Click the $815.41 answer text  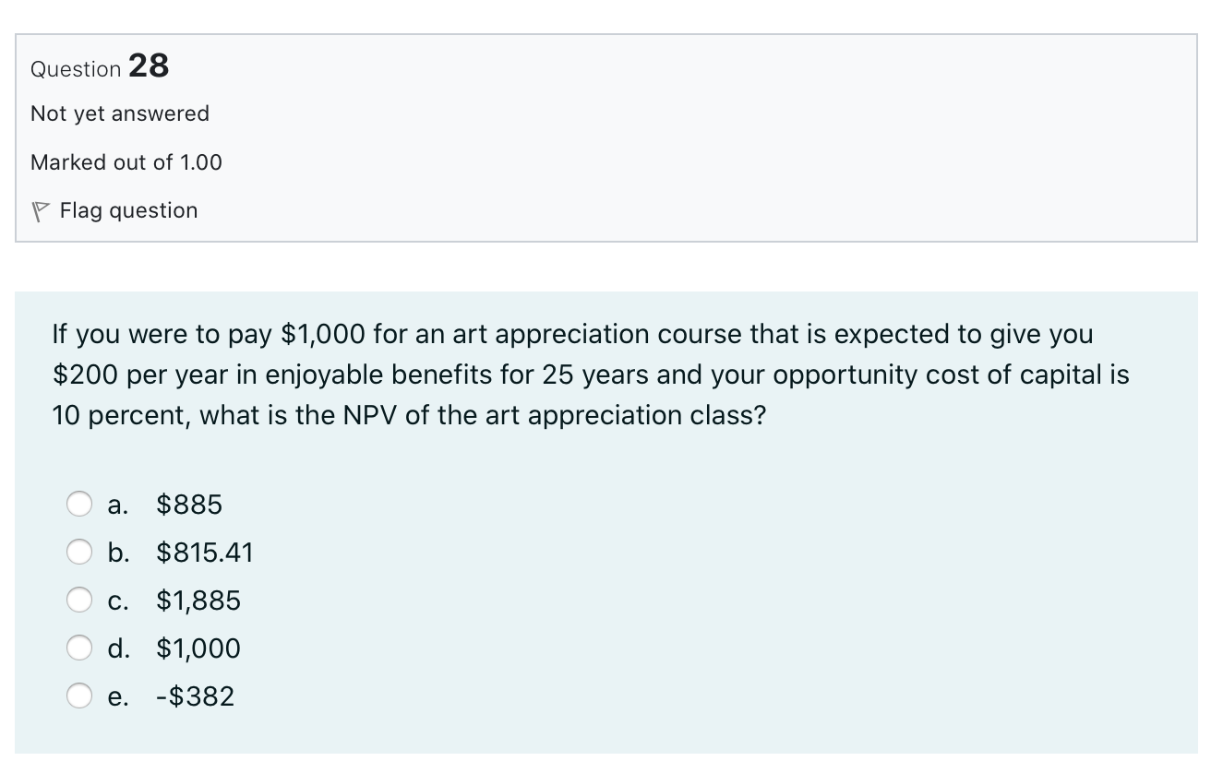[x=205, y=553]
